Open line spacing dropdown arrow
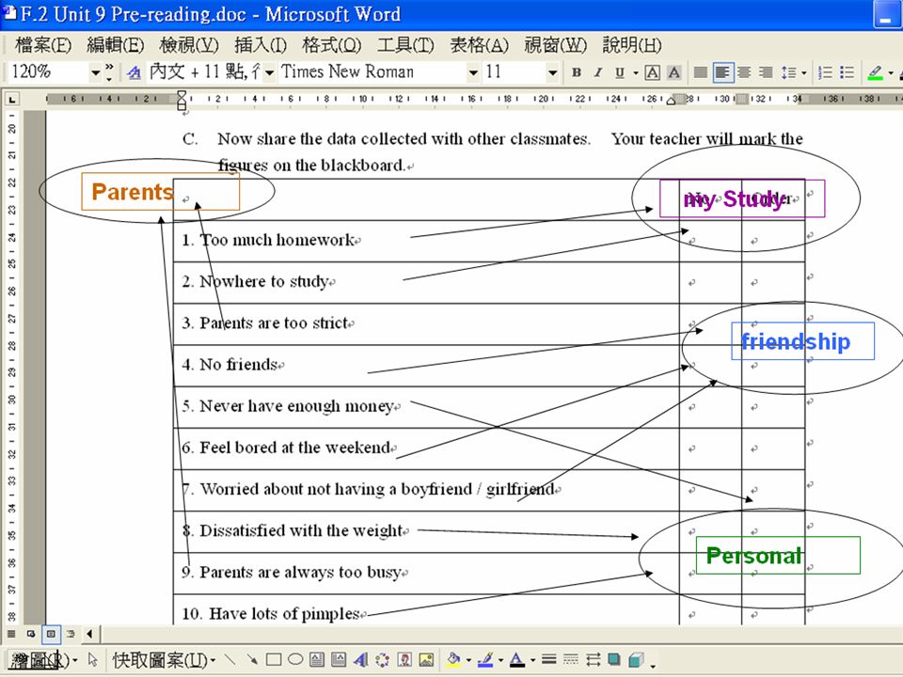This screenshot has height=677, width=903. [804, 73]
